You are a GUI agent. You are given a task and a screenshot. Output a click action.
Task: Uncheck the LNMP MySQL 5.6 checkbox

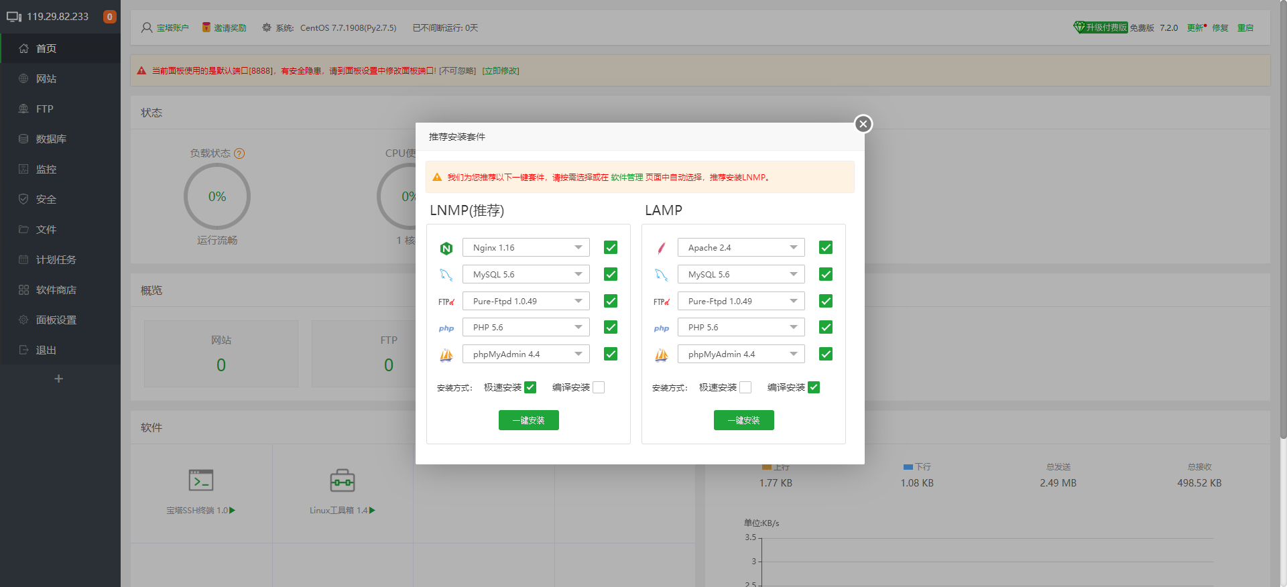(x=611, y=274)
